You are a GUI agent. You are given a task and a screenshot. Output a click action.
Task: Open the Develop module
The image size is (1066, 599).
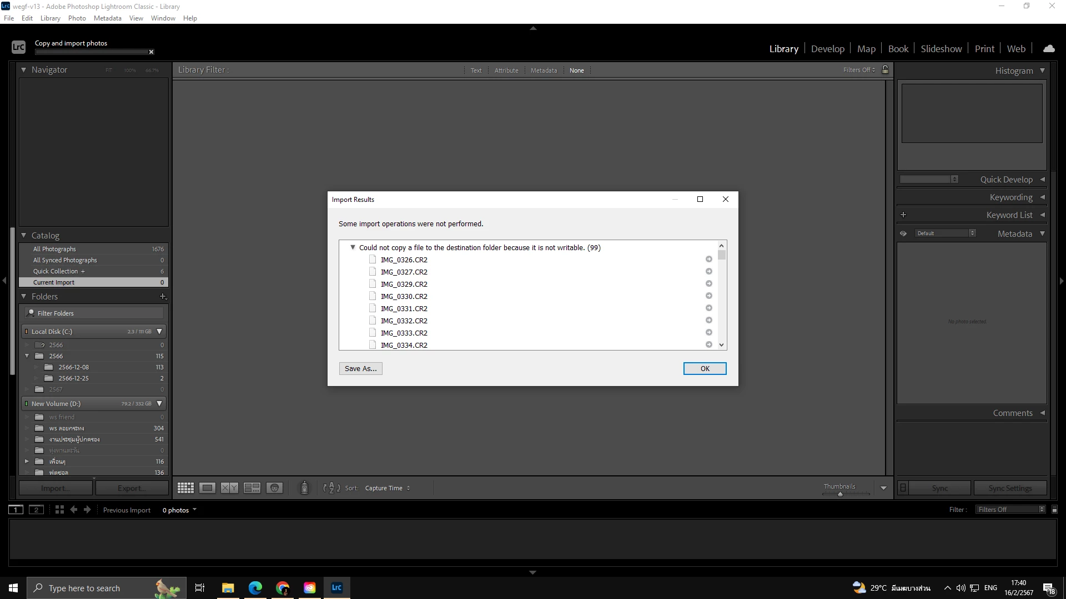(x=827, y=49)
